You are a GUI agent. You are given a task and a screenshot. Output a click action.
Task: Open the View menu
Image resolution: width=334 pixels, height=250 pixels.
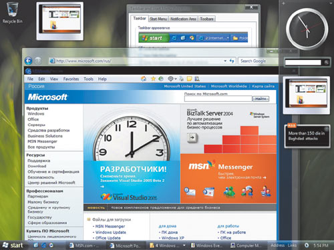(54, 79)
